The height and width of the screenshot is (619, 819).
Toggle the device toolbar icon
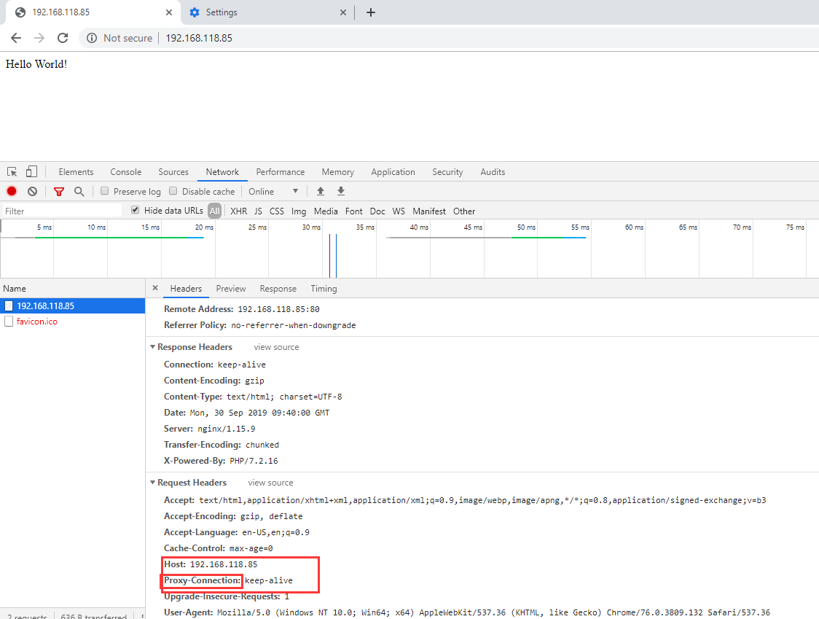[x=31, y=172]
